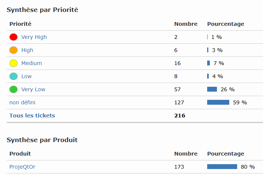Open the Very High priority link
The image size is (263, 175).
coord(34,37)
